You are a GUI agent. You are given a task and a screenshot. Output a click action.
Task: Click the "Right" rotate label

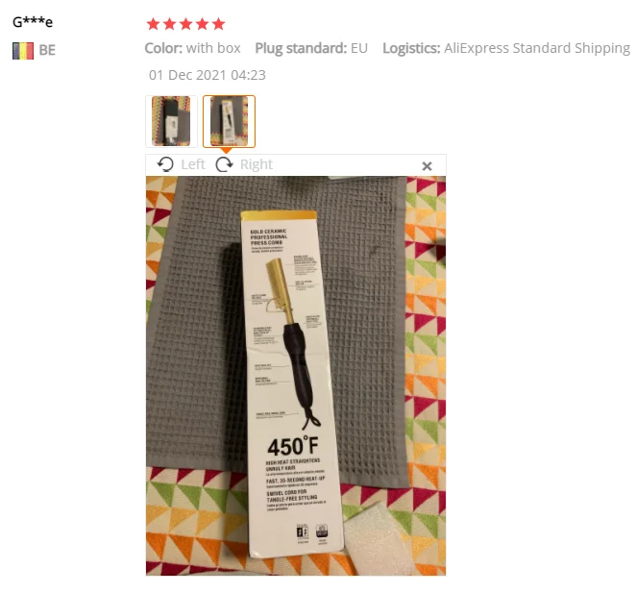point(257,164)
